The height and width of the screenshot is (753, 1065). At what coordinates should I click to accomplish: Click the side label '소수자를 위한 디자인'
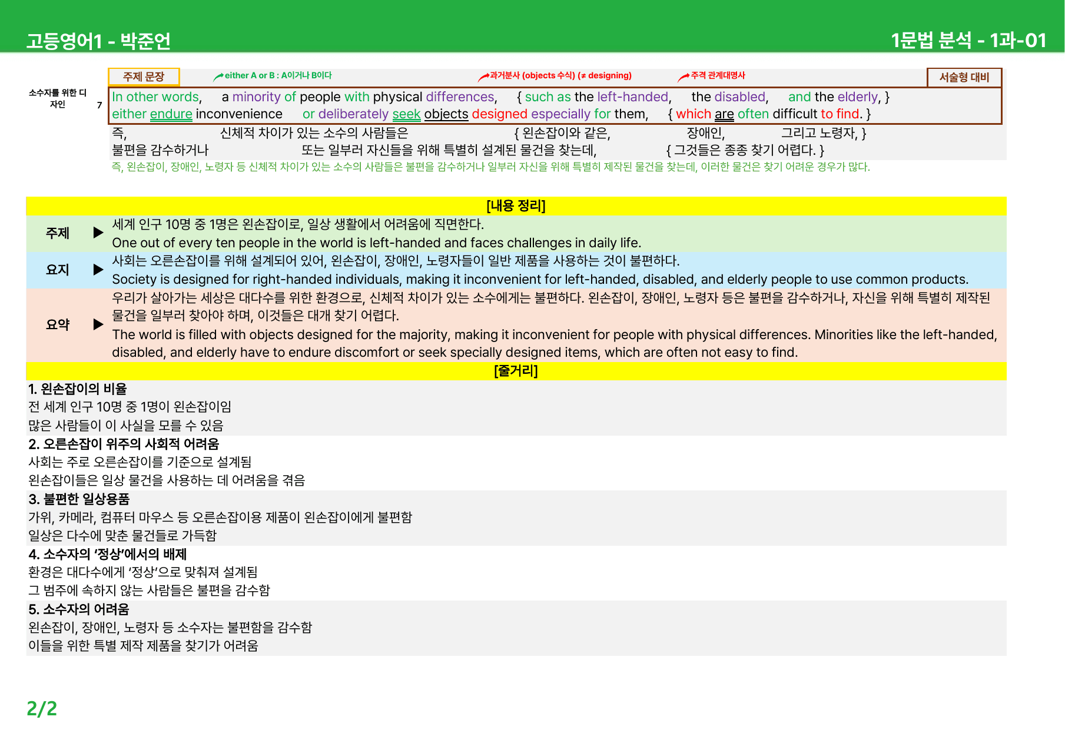(x=58, y=98)
